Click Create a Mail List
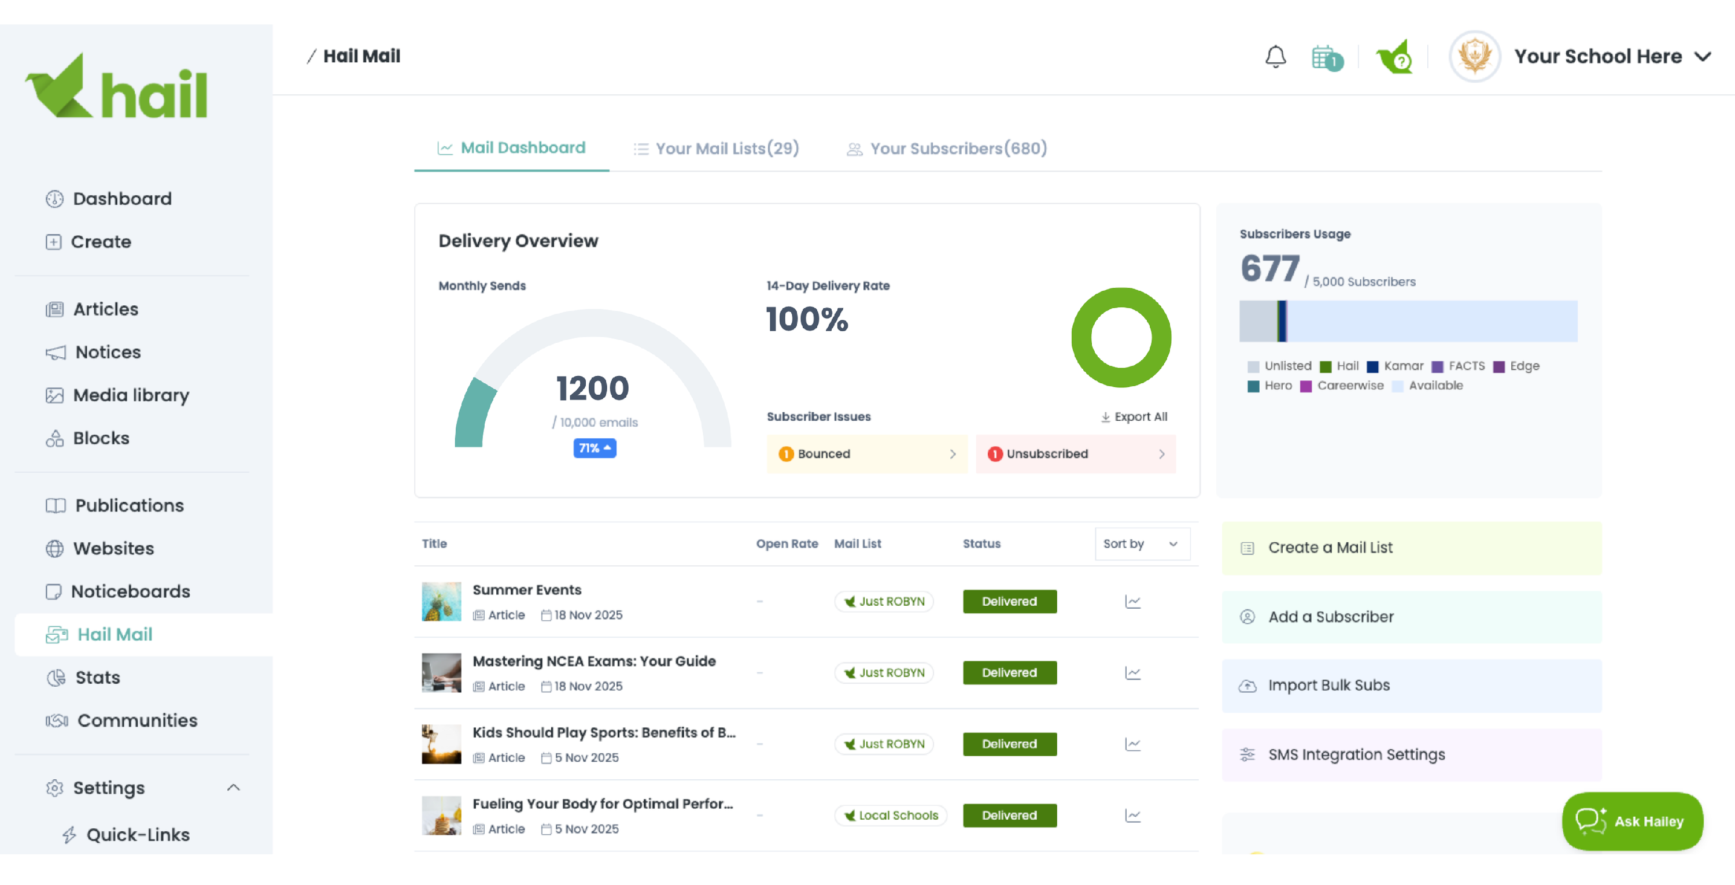 (1411, 548)
